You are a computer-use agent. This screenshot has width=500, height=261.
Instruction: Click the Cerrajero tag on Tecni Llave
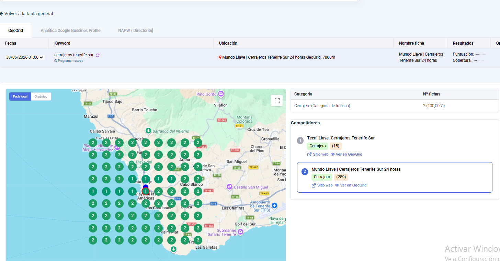pyautogui.click(x=318, y=146)
